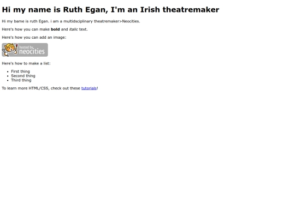The width and height of the screenshot is (295, 221).
Task: Click the word Neocities ending intro paragraph
Action: tap(131, 21)
